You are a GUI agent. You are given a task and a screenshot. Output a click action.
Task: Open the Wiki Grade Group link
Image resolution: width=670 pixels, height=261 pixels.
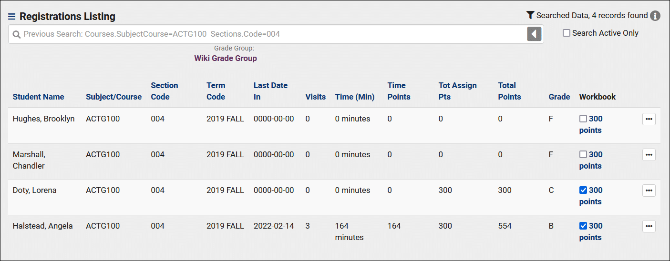(x=225, y=59)
